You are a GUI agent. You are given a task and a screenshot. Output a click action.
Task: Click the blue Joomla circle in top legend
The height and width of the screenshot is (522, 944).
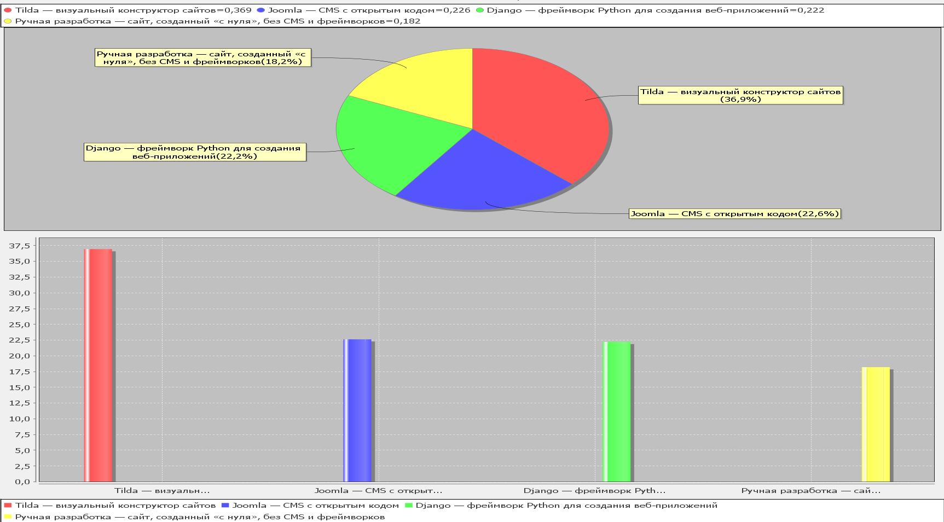(x=260, y=10)
